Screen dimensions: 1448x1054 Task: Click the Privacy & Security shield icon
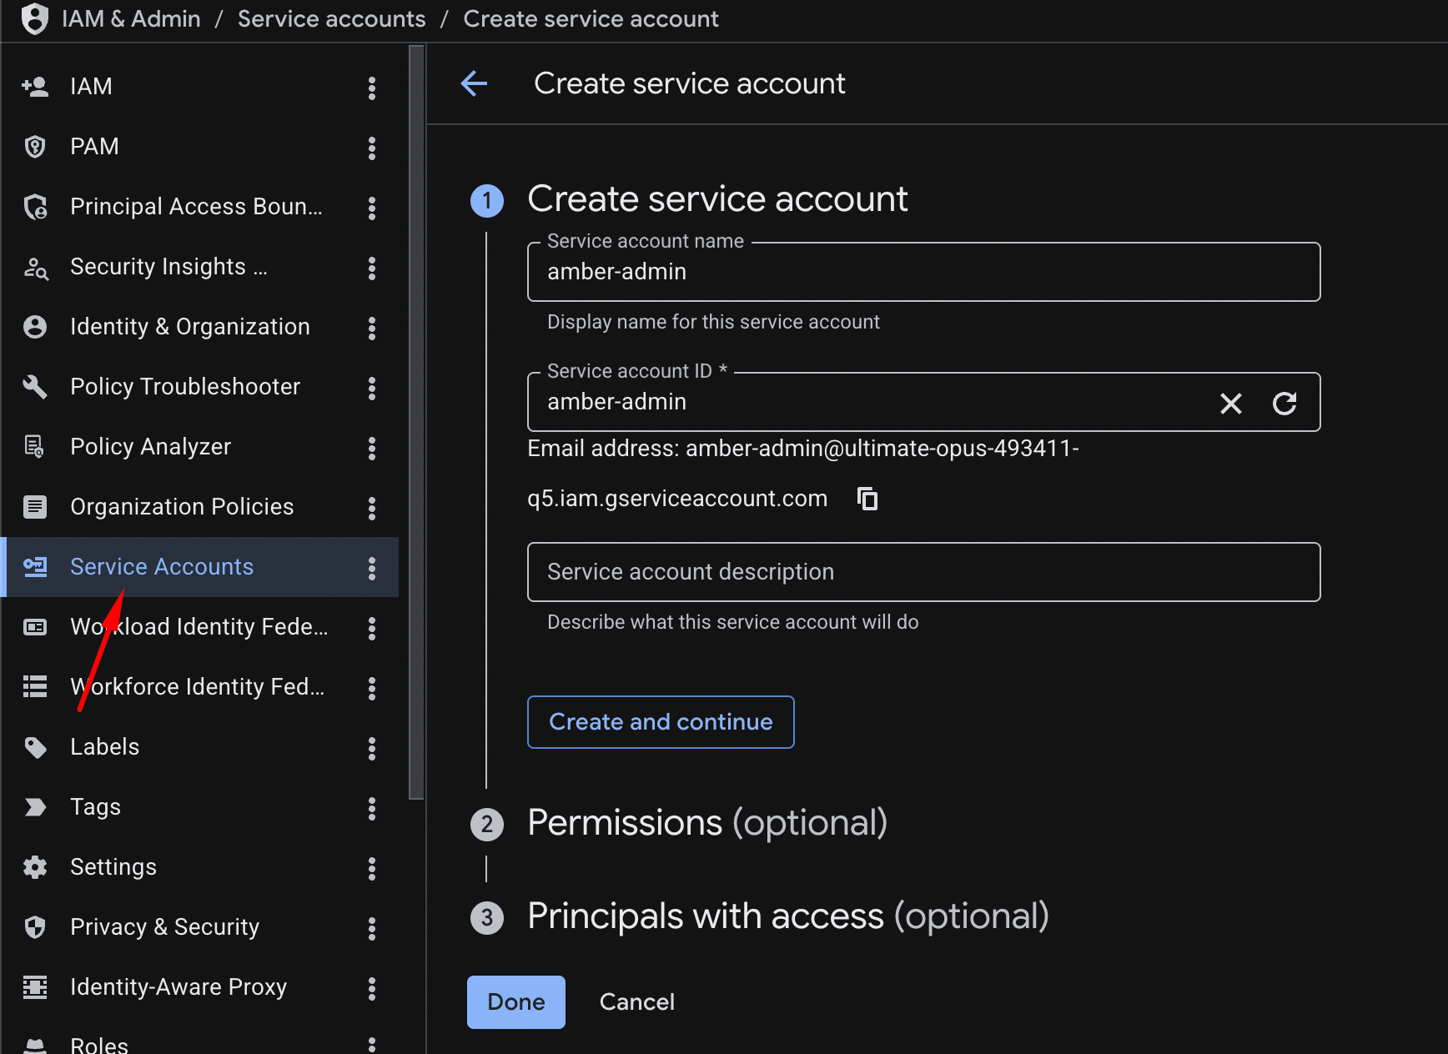[x=35, y=927]
